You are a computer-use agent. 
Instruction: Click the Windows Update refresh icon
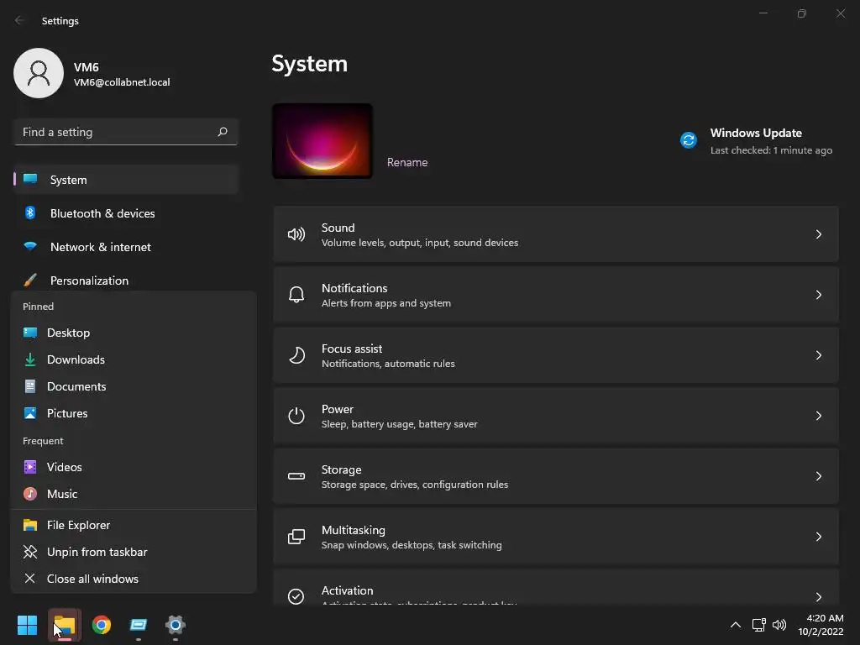[x=689, y=140]
